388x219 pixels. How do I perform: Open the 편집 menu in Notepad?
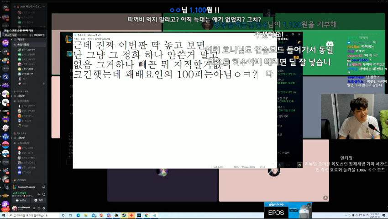tap(83, 39)
